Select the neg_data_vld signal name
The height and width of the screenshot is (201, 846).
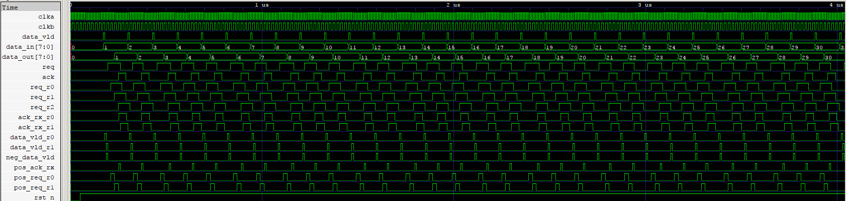pos(30,157)
